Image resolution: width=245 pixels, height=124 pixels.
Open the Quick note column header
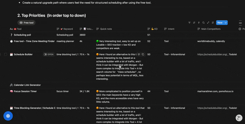click(x=106, y=29)
